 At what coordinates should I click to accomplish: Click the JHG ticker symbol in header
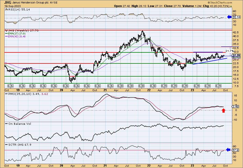coord(8,2)
